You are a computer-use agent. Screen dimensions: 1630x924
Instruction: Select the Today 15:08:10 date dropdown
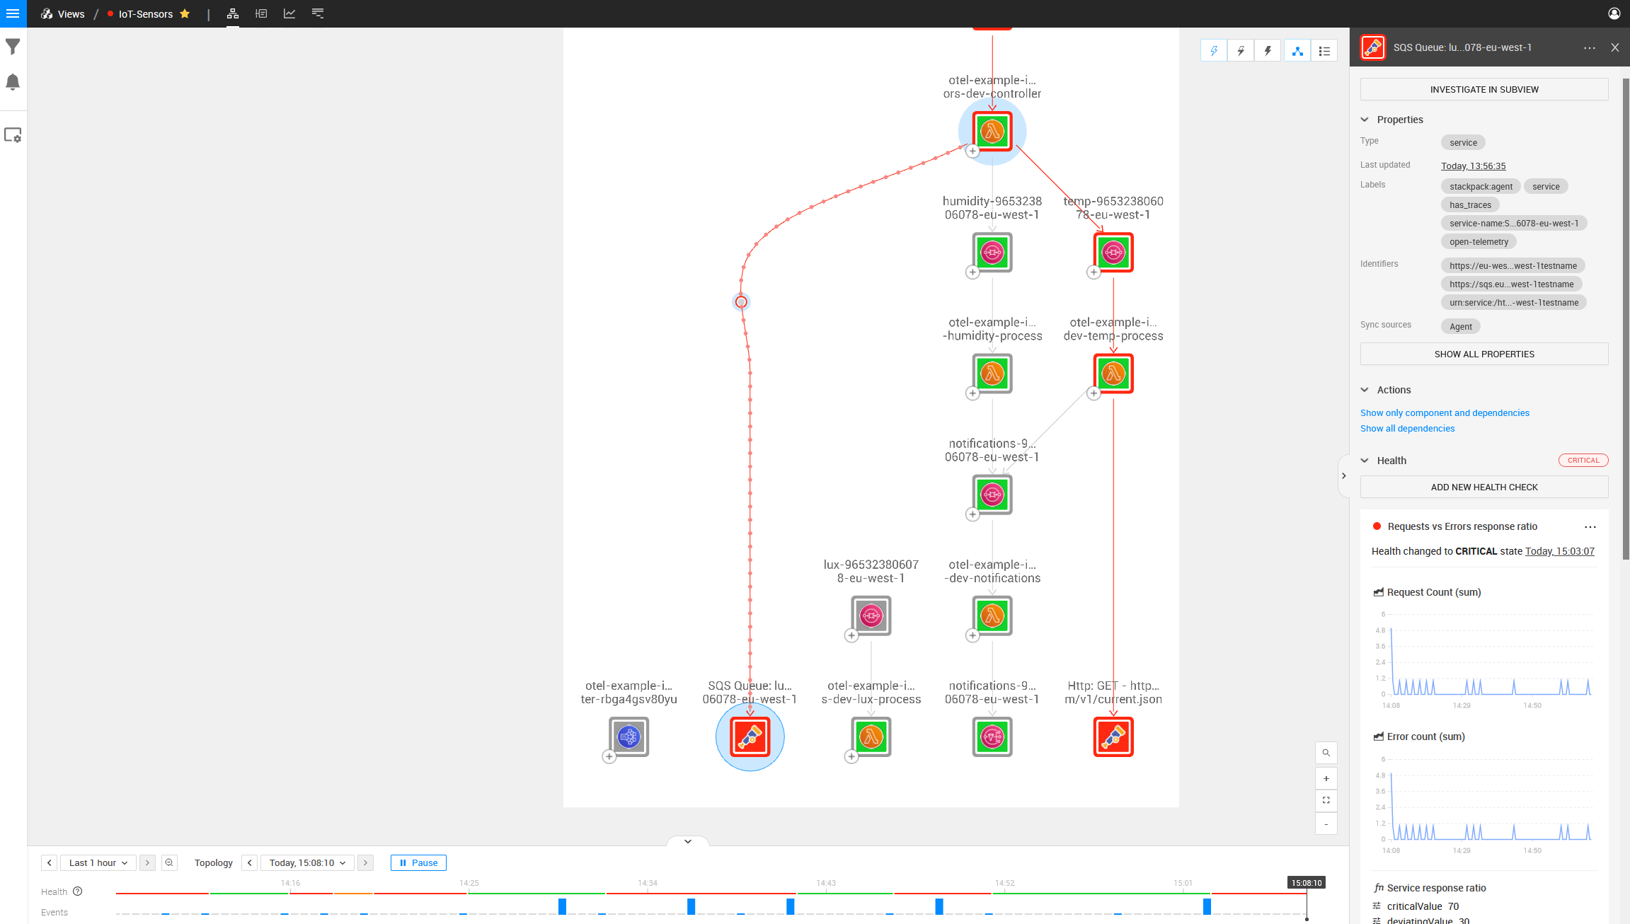coord(306,862)
